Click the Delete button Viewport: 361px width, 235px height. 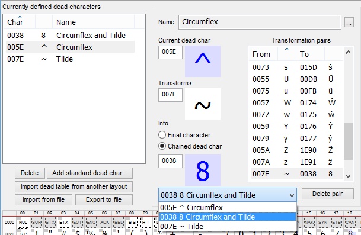(30, 173)
